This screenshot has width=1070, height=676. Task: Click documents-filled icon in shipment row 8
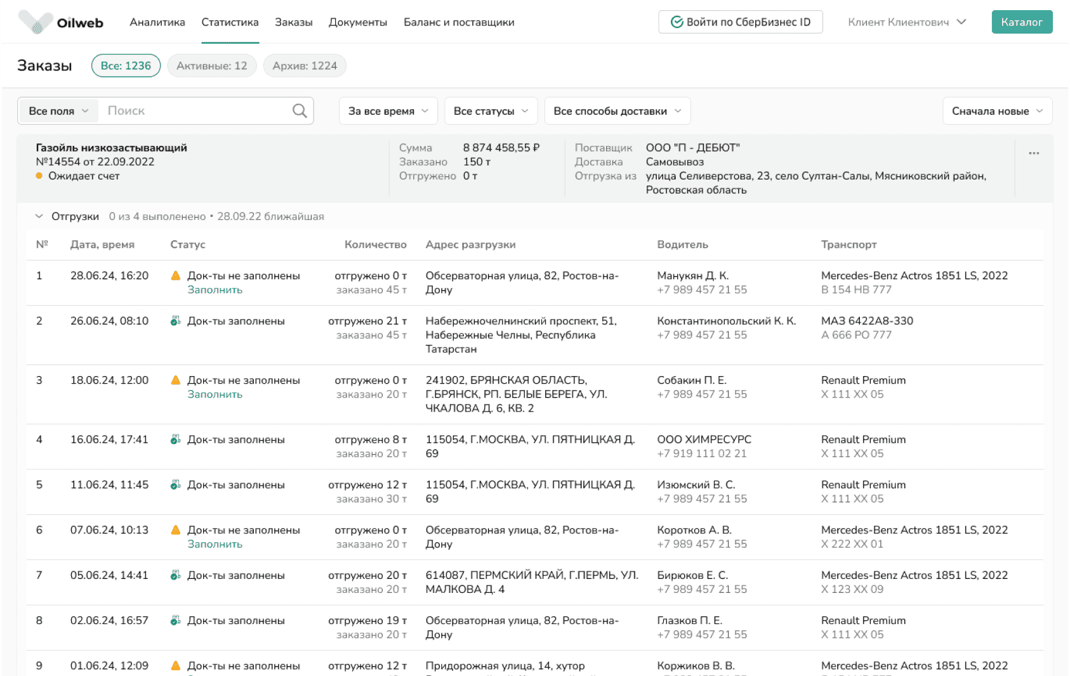point(176,620)
